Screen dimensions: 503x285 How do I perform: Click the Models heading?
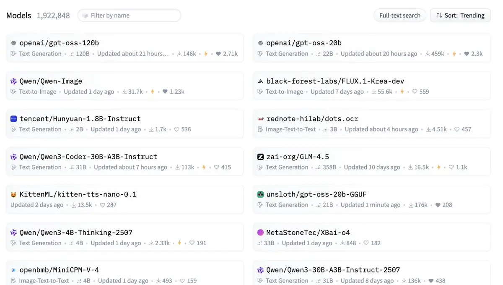pos(18,16)
